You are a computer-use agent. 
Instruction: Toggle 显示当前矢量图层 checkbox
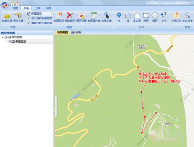coord(29,18)
